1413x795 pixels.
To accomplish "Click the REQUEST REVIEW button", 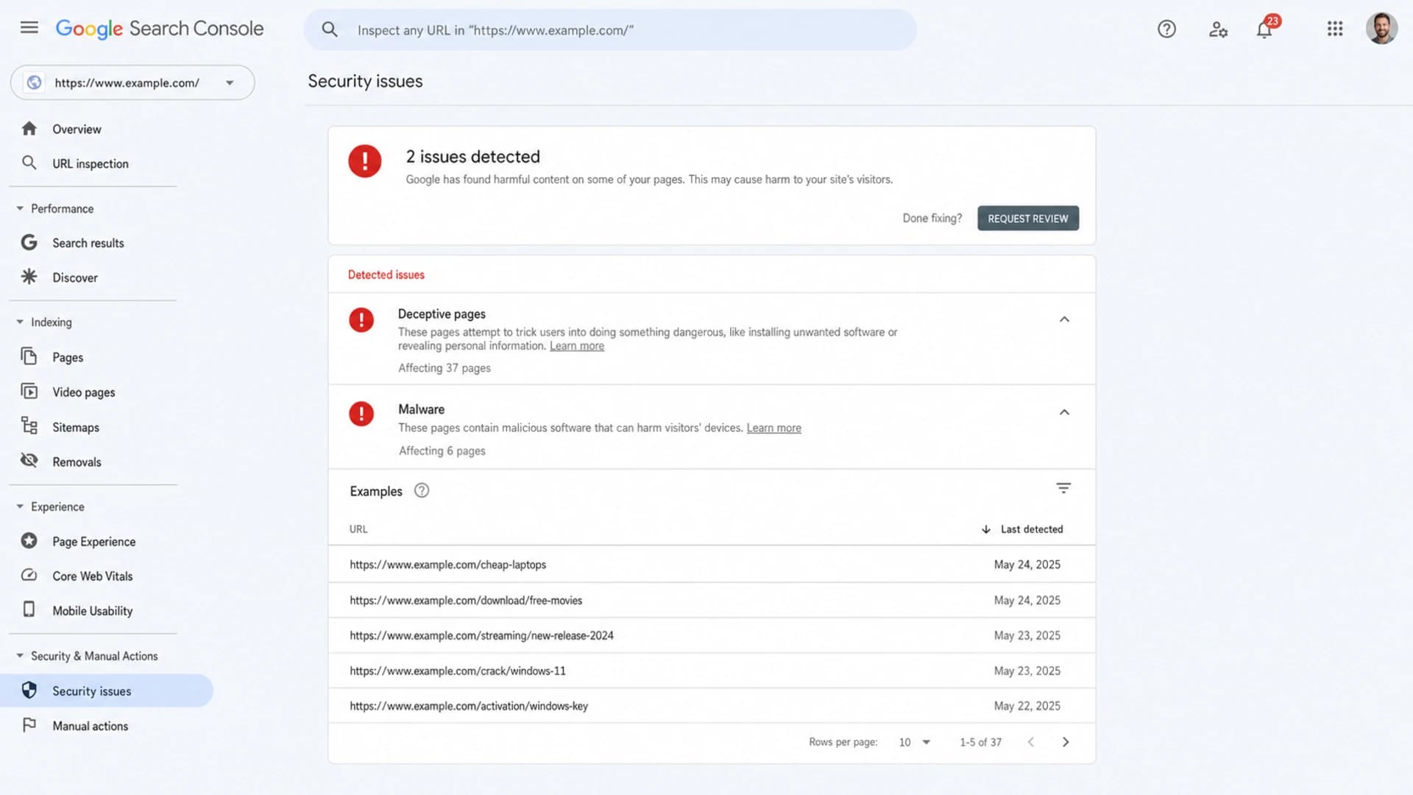I will point(1028,218).
